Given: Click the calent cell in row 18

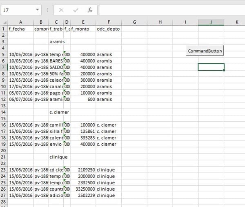Looking at the screenshot, I should [x=56, y=138].
